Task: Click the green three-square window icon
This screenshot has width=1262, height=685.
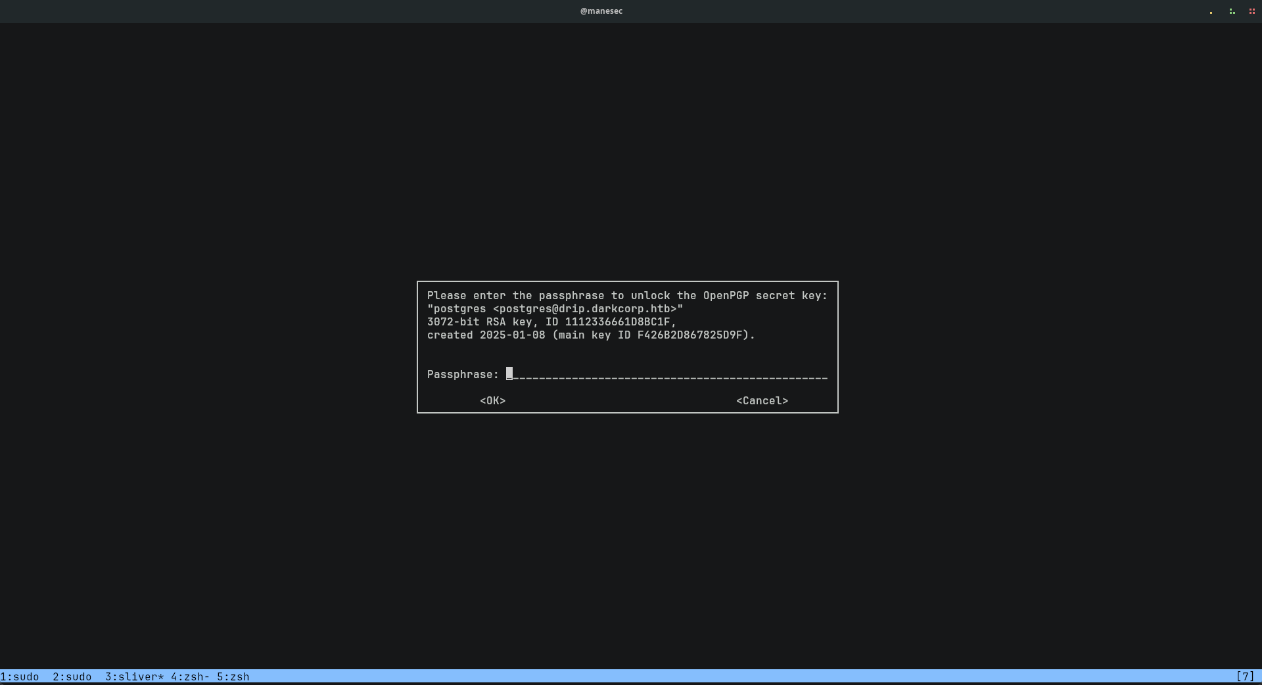Action: 1232,11
